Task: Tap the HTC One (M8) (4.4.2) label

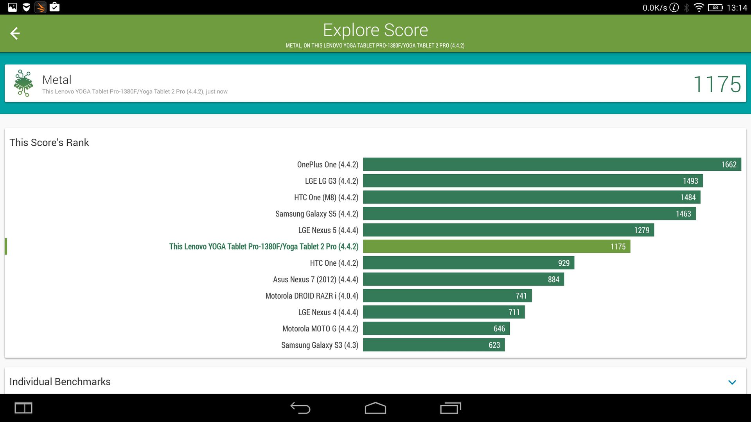Action: tap(326, 197)
